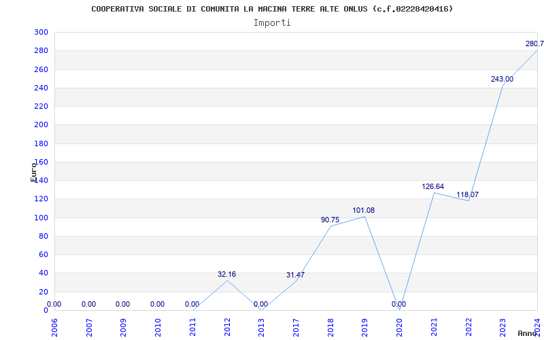Click the 280.7 data point label
Viewport: 544px width, 340px height.
(534, 44)
